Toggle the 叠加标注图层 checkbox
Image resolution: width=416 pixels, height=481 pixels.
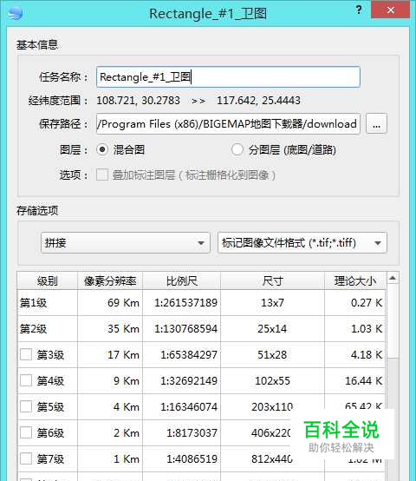point(102,175)
